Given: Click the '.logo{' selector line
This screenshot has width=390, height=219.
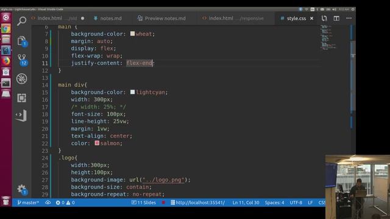Looking at the screenshot, I should coord(68,158).
